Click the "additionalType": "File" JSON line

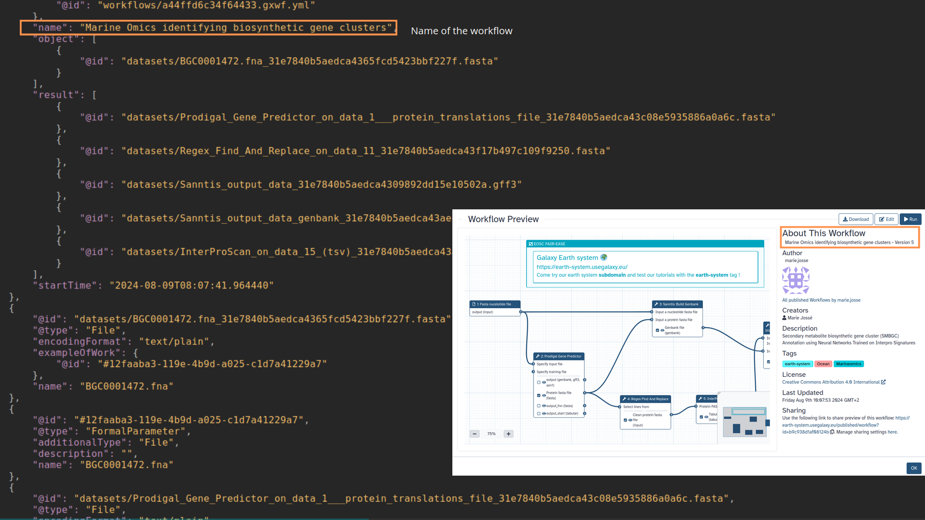106,442
